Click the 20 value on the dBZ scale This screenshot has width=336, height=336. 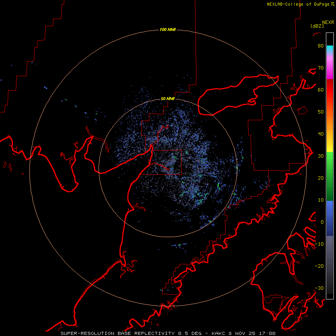[321, 178]
